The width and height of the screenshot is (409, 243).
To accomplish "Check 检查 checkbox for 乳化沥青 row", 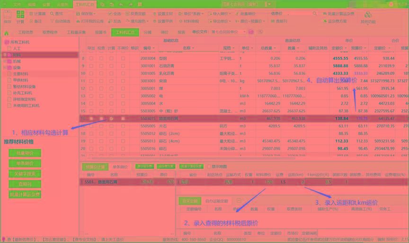I will tap(101, 73).
